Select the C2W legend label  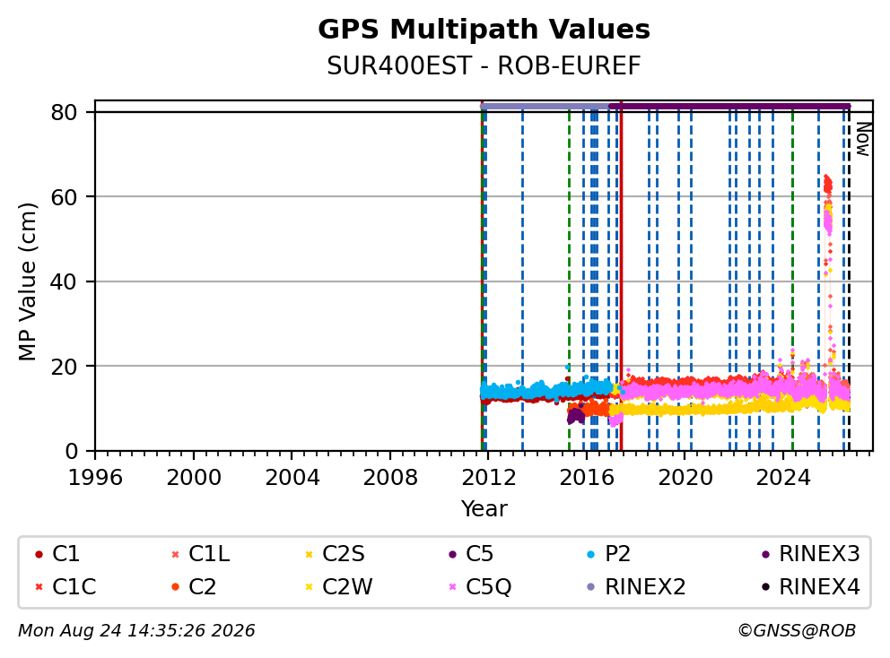coord(347,586)
